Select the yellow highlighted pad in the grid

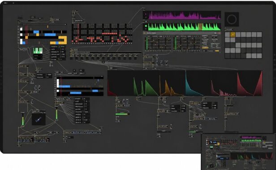click(233, 34)
